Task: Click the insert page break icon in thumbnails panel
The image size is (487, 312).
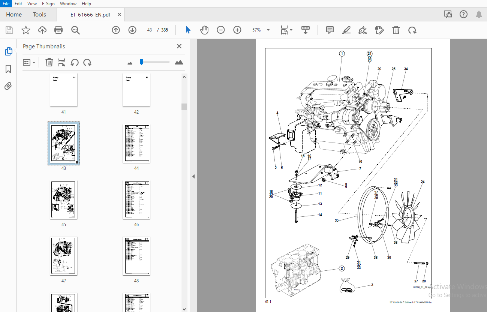Action: coord(62,62)
